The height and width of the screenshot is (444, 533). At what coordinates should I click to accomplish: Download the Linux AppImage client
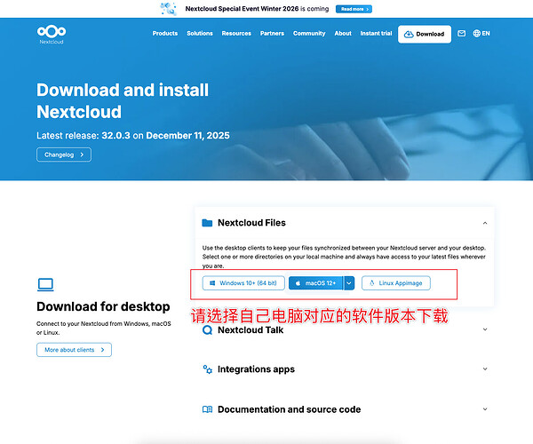pos(396,283)
